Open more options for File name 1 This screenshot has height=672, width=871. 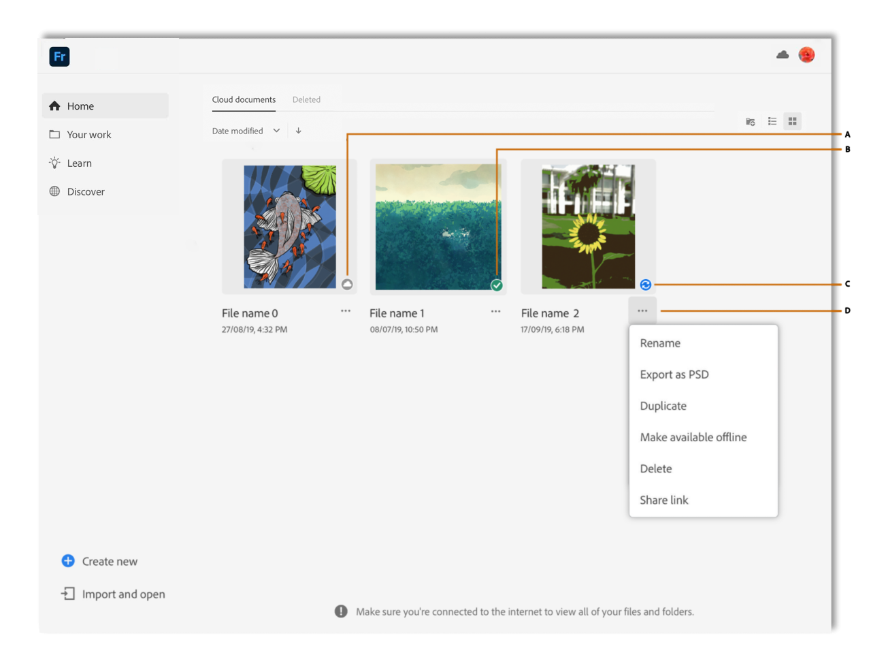(495, 311)
